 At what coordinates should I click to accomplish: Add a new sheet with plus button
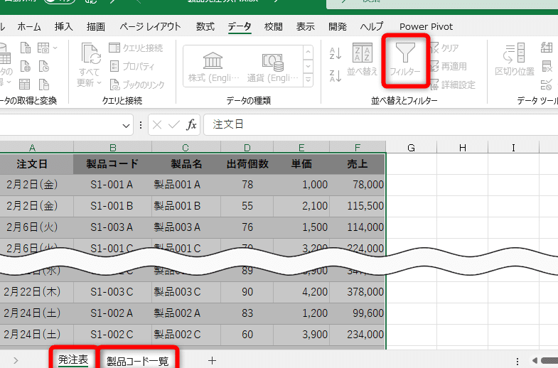(x=212, y=360)
